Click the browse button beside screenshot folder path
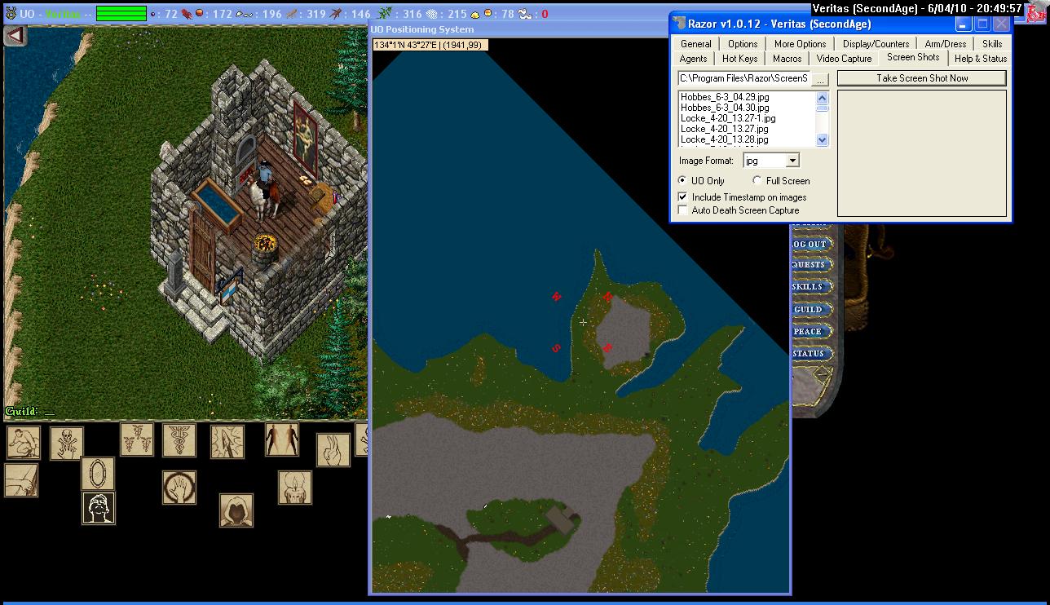Screen dimensions: 1050x605 (x=820, y=79)
